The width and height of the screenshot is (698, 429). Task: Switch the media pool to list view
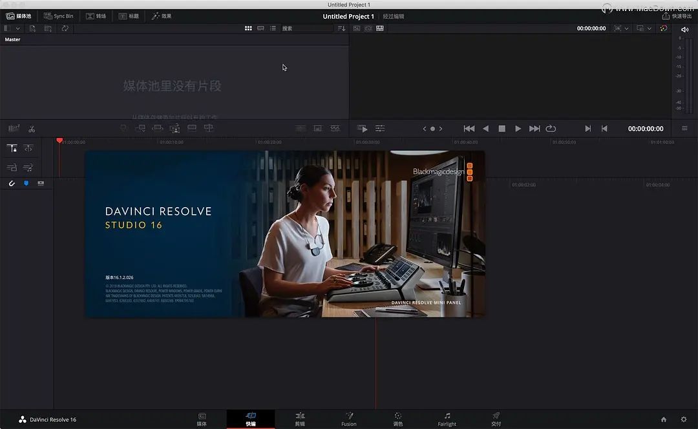click(273, 28)
